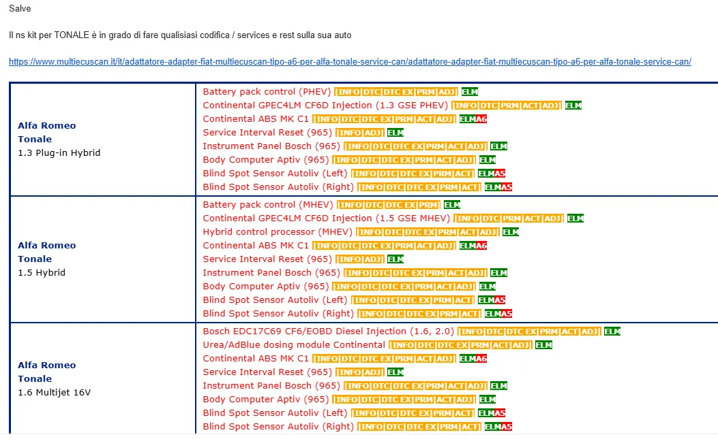Viewport: 718px width, 439px height.
Task: Select 'Continental ABS MK C1' under 1.3 Plug-in Hybrid
Action: click(x=256, y=119)
